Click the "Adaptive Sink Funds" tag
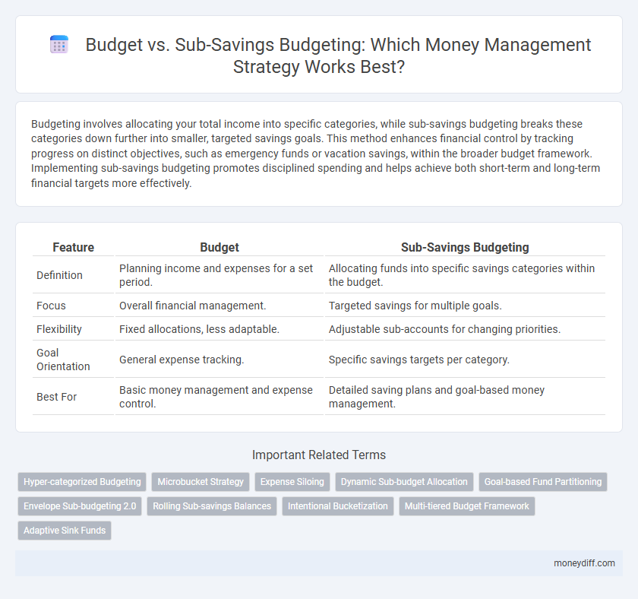This screenshot has height=599, width=638. (x=64, y=530)
